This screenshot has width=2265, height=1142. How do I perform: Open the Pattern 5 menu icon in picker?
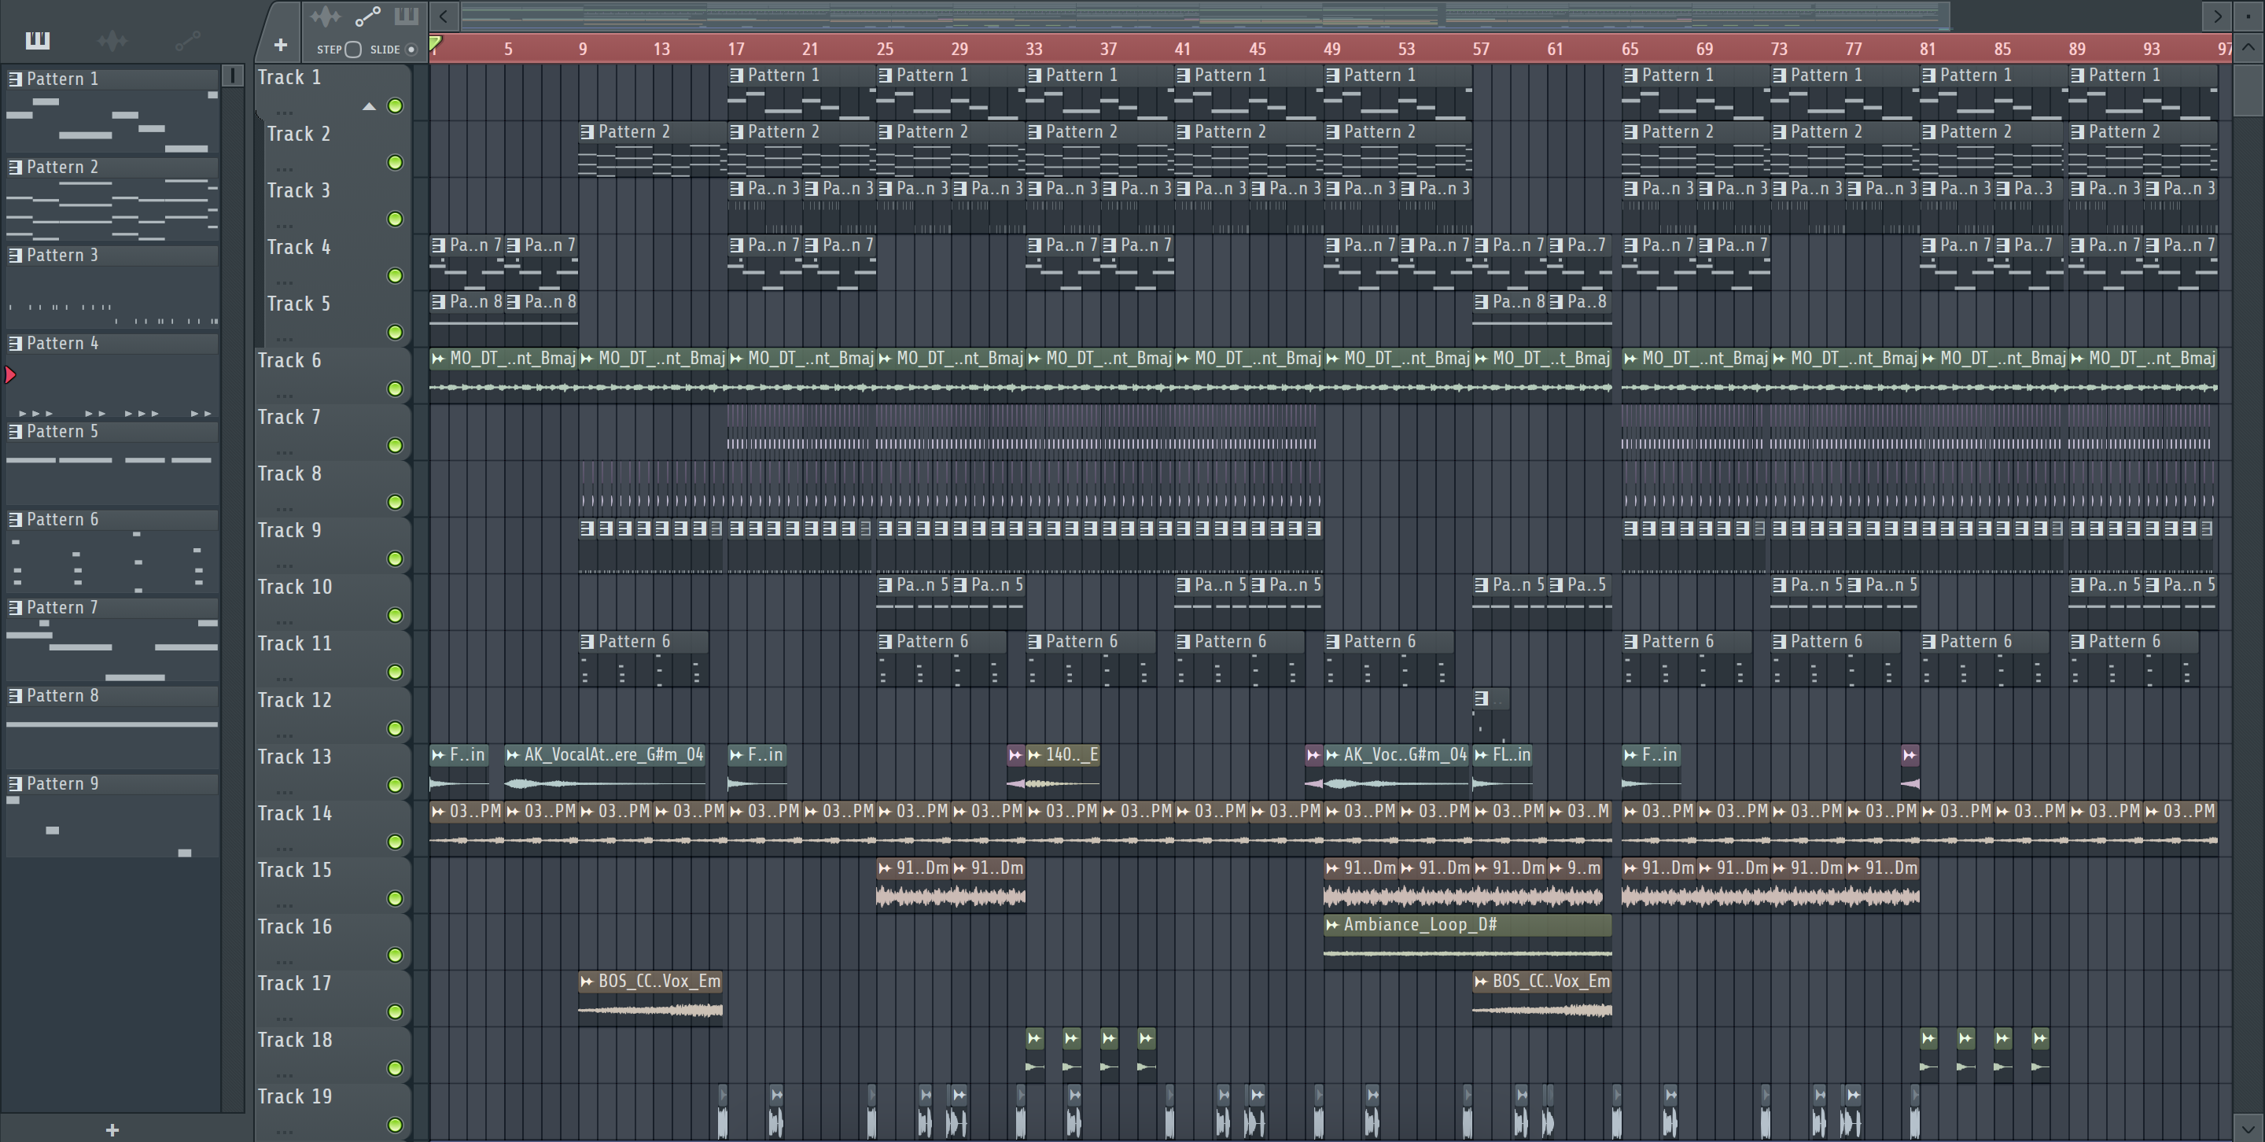click(x=15, y=432)
